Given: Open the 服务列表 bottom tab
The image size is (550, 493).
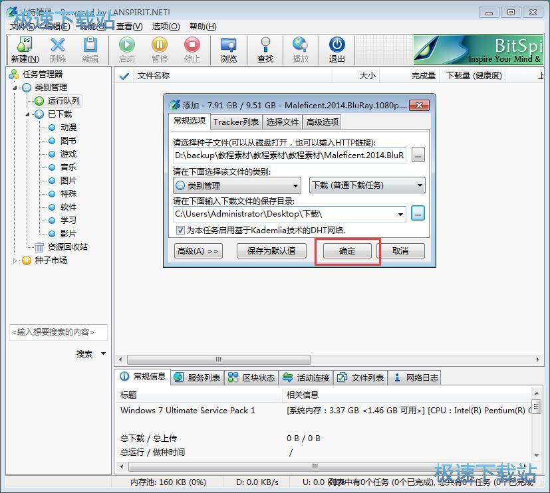Looking at the screenshot, I should click(198, 377).
